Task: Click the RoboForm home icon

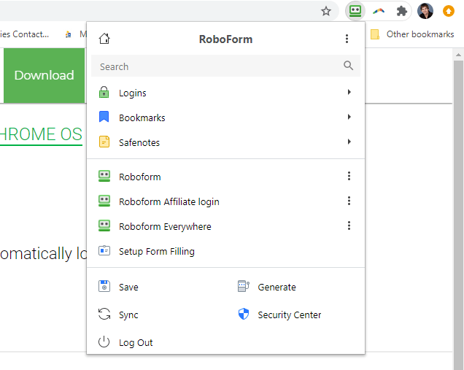Action: point(104,39)
